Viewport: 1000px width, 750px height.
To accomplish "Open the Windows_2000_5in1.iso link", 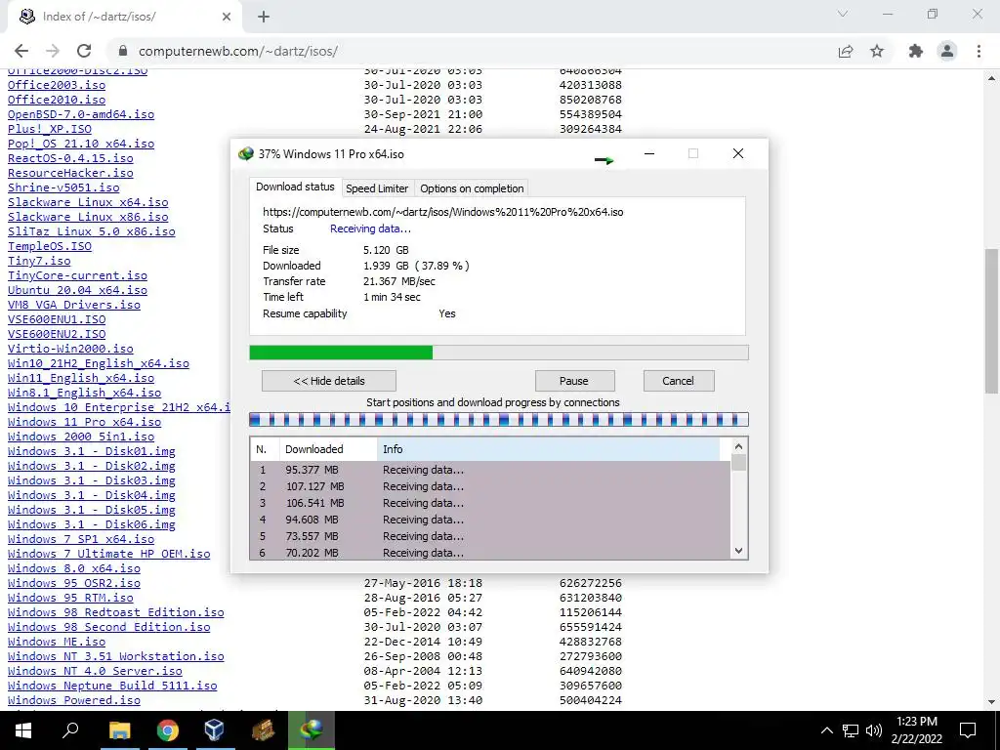I will click(81, 437).
